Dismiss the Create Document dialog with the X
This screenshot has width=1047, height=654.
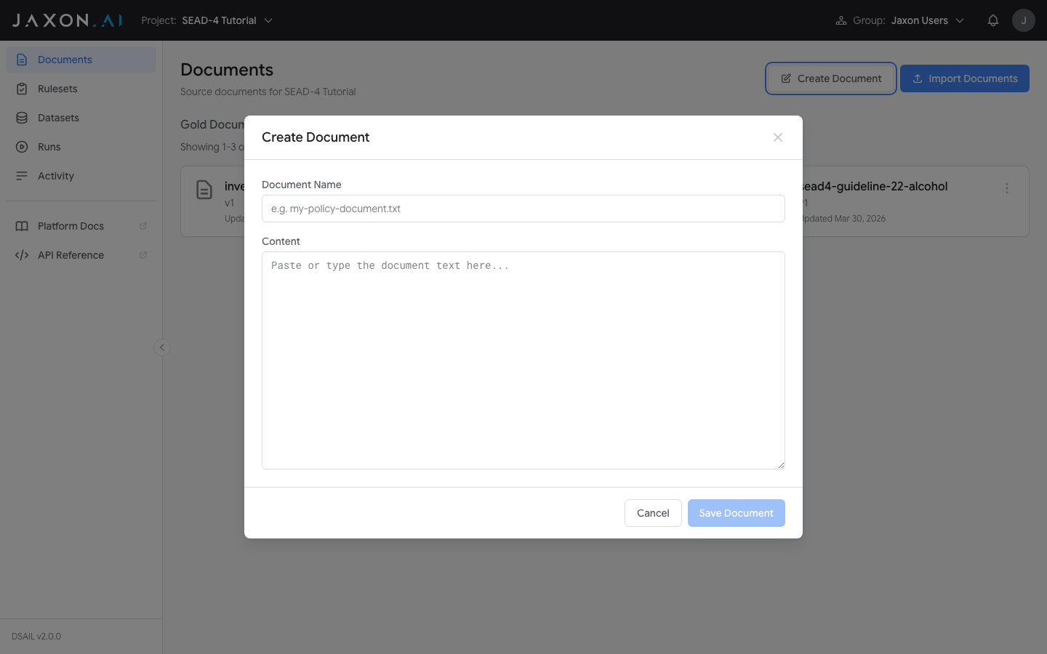click(778, 137)
